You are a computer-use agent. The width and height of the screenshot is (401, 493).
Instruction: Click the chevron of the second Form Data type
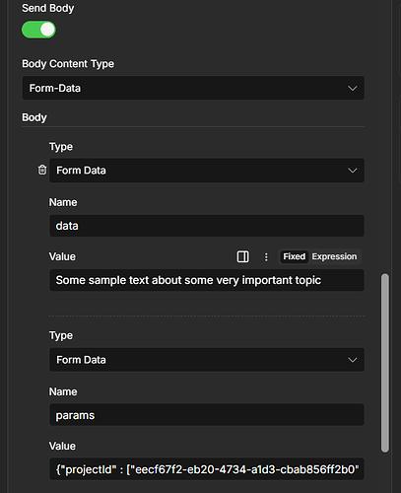(353, 360)
